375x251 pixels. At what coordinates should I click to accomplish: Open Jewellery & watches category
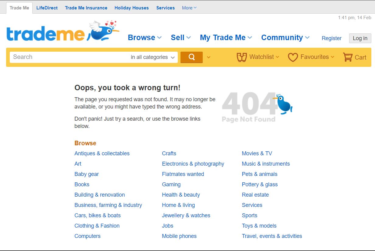(x=186, y=215)
